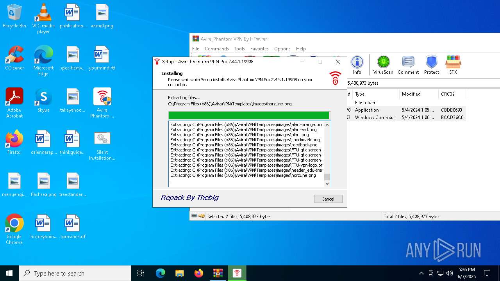
Task: Launch Google Chrome desktop shortcut
Action: (14, 229)
